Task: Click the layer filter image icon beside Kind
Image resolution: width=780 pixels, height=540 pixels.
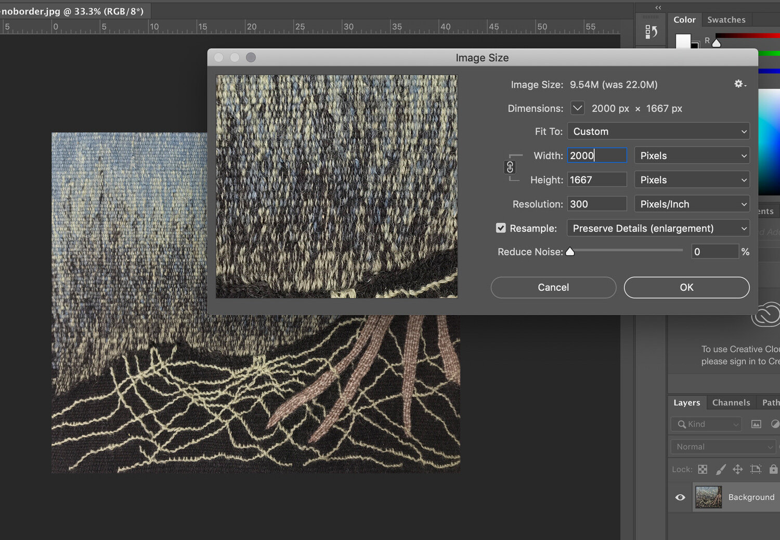Action: pos(756,424)
